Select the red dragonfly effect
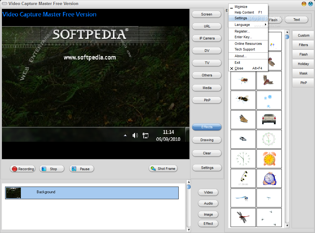Image resolution: width=315 pixels, height=233 pixels. [243, 217]
